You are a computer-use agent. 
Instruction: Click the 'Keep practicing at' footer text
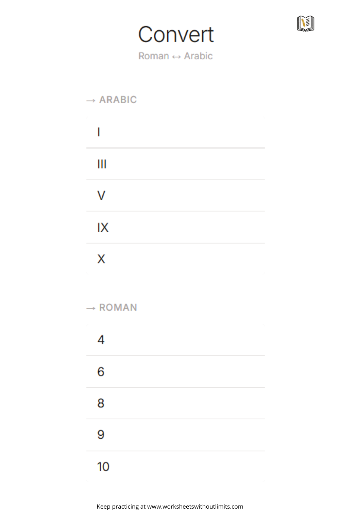point(121,507)
